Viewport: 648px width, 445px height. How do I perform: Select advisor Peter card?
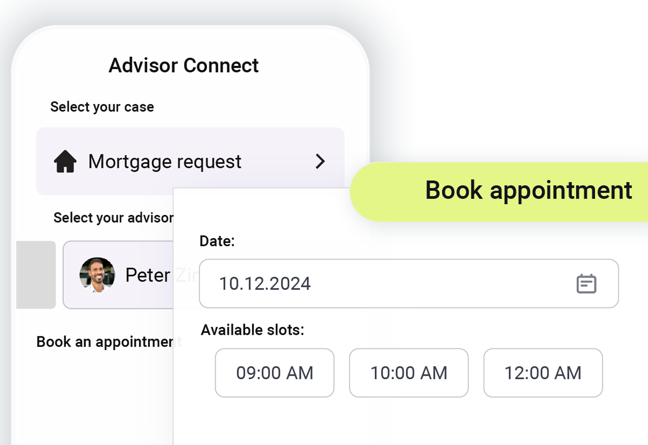pos(118,275)
